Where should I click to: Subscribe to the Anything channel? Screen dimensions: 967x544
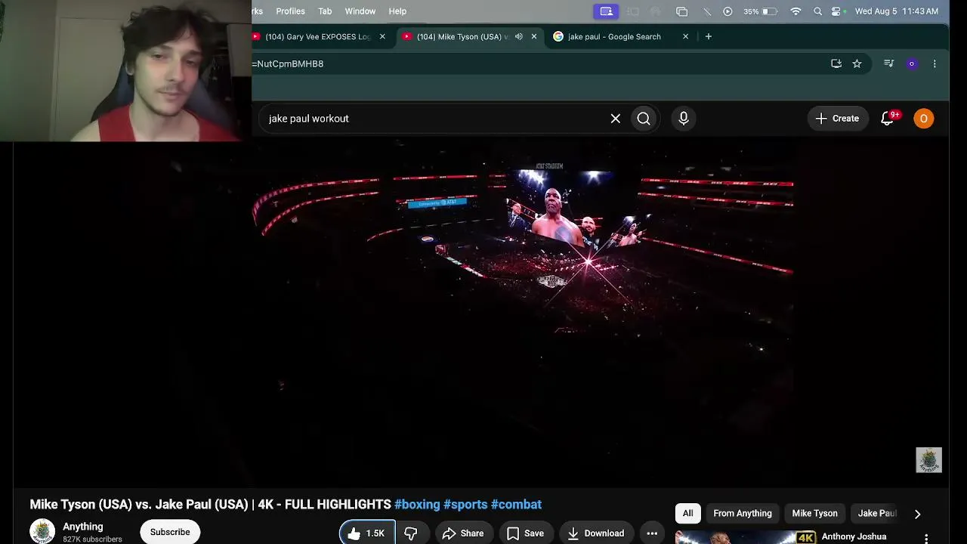pos(170,532)
